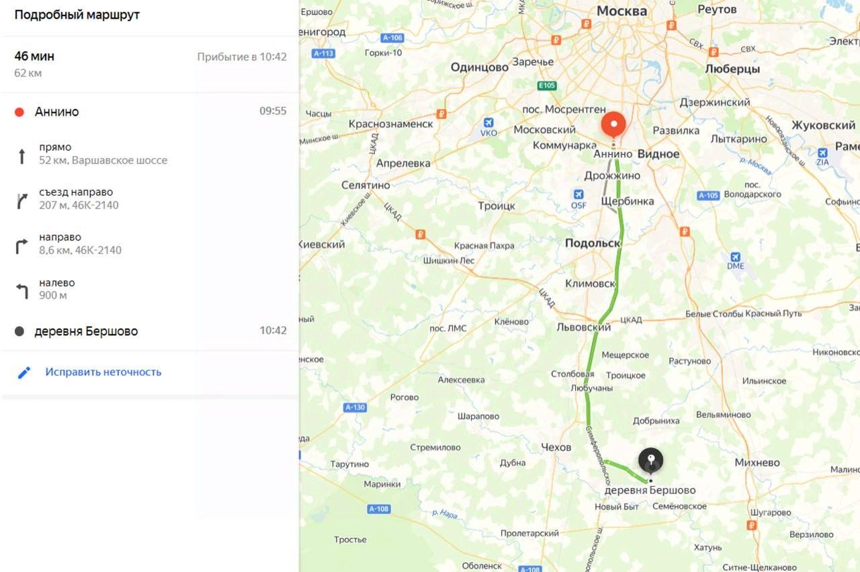Select route step налево 900 м
The height and width of the screenshot is (572, 860).
click(x=149, y=289)
